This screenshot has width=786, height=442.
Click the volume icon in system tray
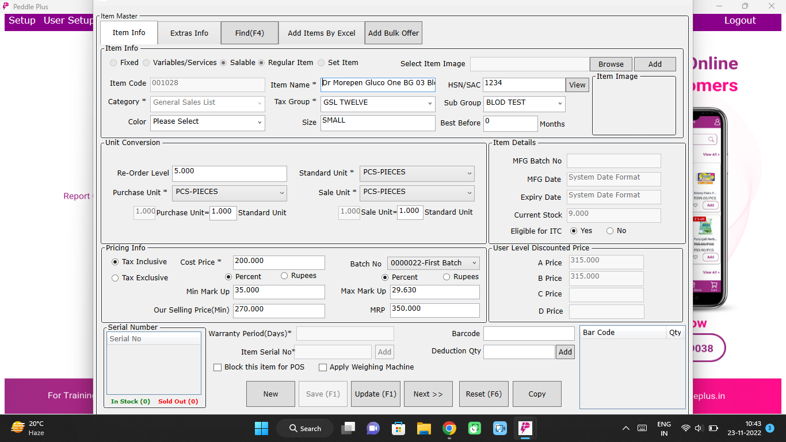[699, 428]
